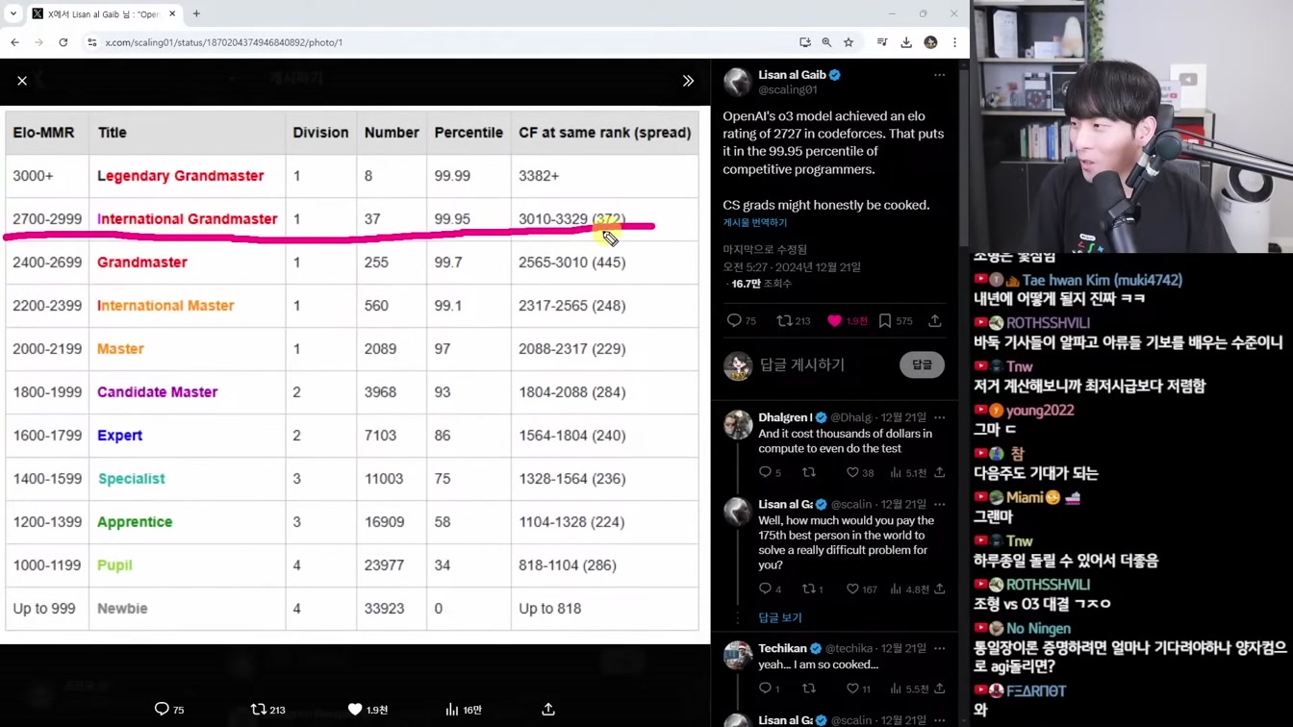This screenshot has width=1293, height=727.
Task: Open Lisan al Gaib main post avatar
Action: (738, 82)
